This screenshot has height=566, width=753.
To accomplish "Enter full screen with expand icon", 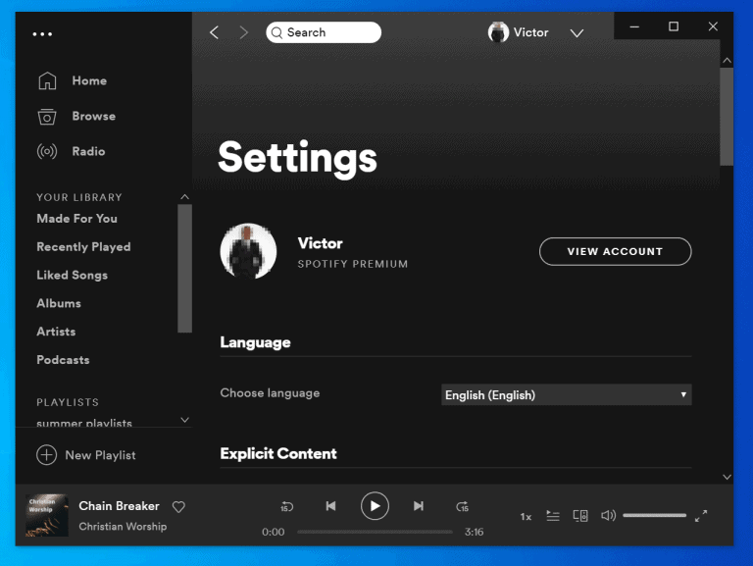I will (701, 516).
